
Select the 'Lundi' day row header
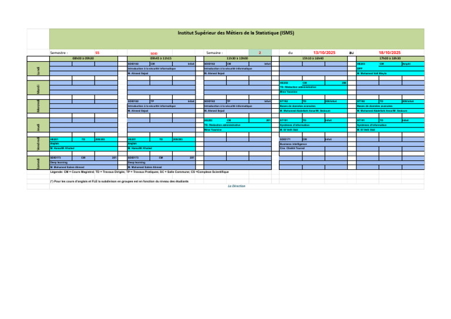38,69
